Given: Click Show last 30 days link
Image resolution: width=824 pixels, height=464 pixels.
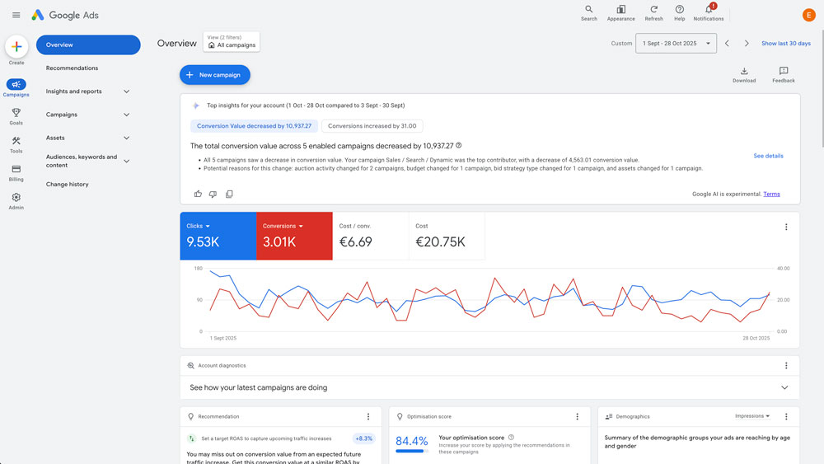Looking at the screenshot, I should tap(785, 44).
